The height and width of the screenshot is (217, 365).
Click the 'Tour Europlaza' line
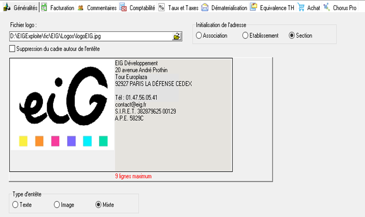(x=131, y=77)
